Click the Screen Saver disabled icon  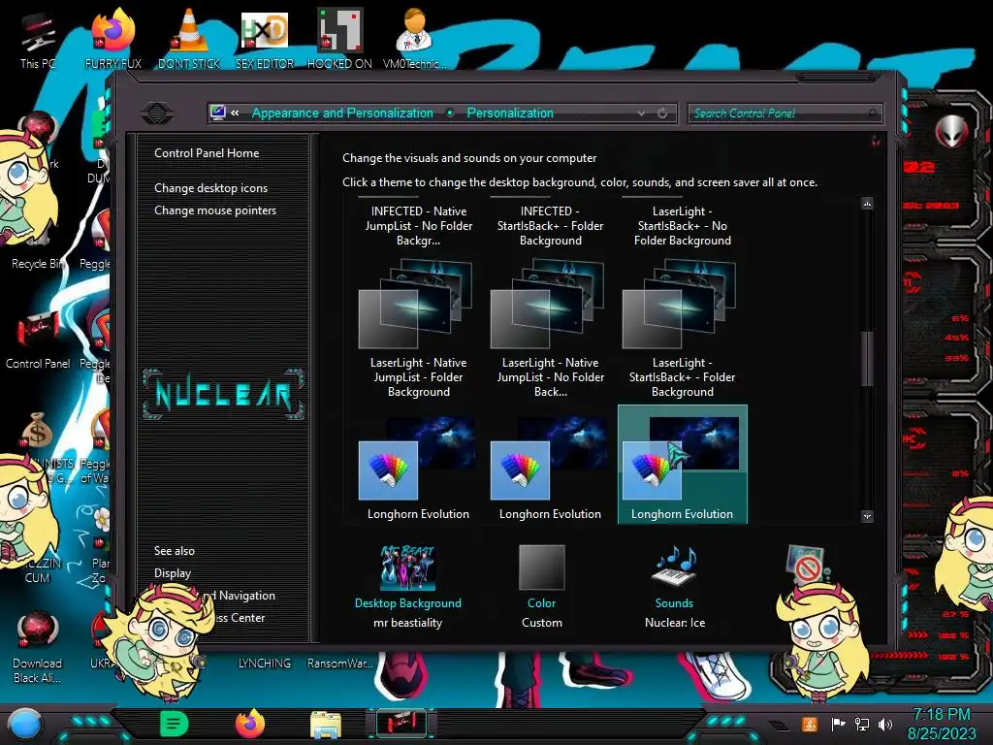(806, 566)
